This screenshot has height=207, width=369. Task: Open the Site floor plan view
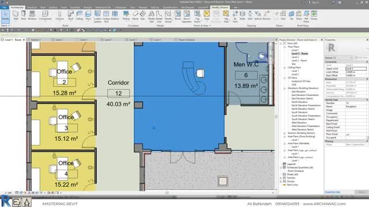(293, 64)
